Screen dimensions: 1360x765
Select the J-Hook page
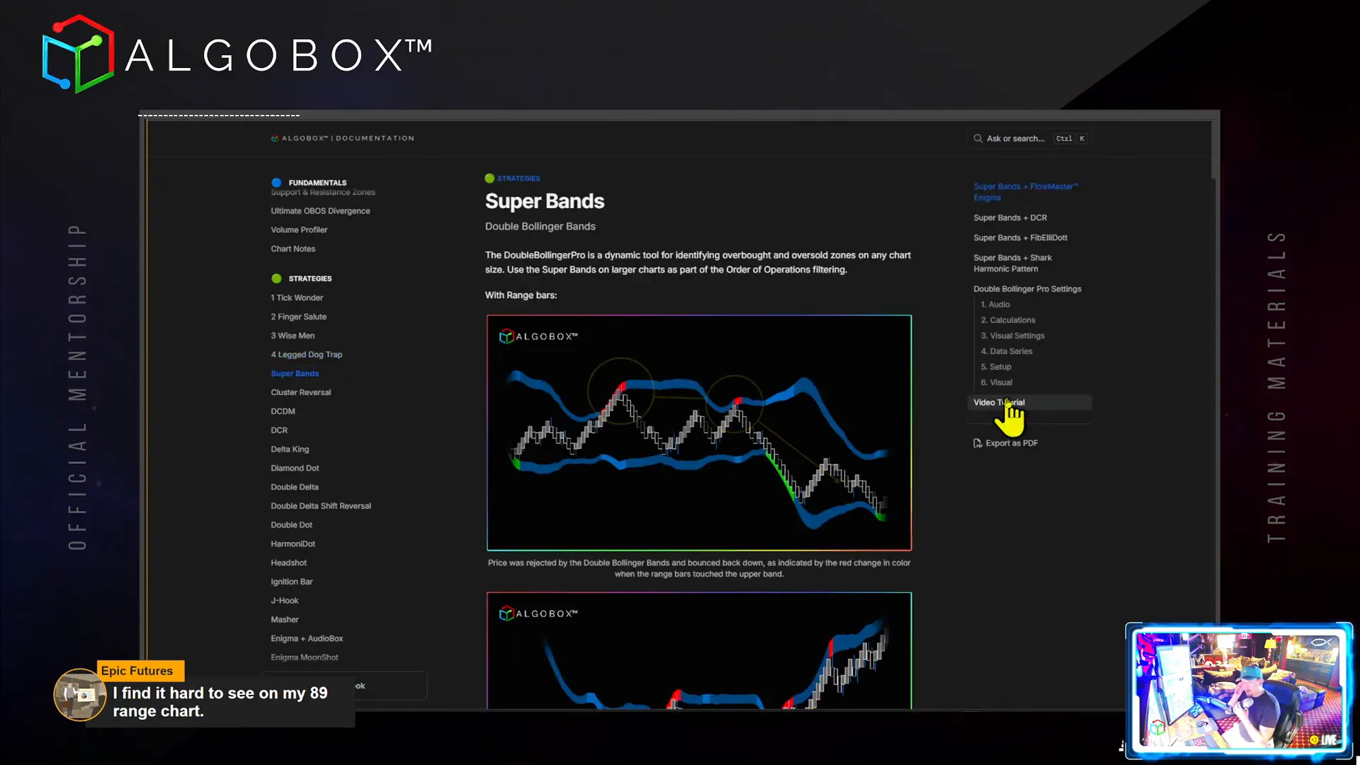284,601
